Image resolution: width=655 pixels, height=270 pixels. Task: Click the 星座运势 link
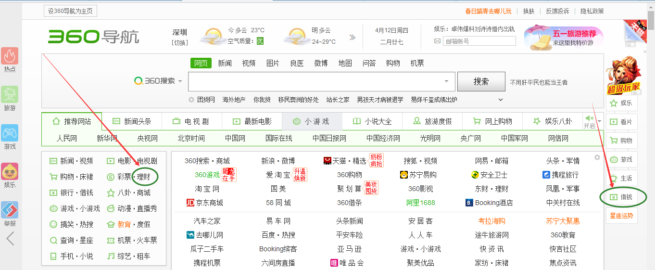click(621, 216)
